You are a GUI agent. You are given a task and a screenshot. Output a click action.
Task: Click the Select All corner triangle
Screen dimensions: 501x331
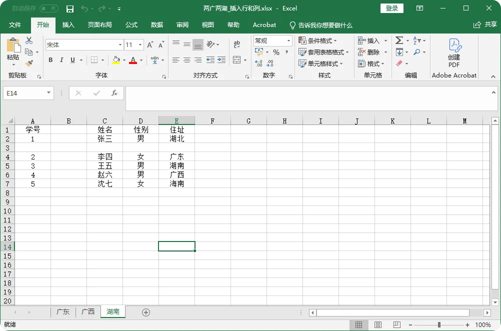(x=10, y=121)
